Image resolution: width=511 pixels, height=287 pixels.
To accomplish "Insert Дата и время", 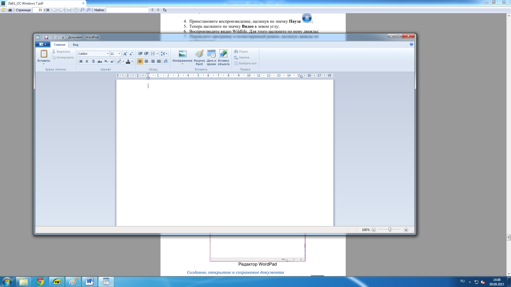I will pyautogui.click(x=211, y=57).
